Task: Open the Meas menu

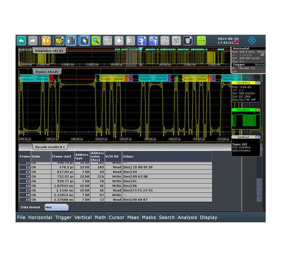Action: click(x=133, y=217)
